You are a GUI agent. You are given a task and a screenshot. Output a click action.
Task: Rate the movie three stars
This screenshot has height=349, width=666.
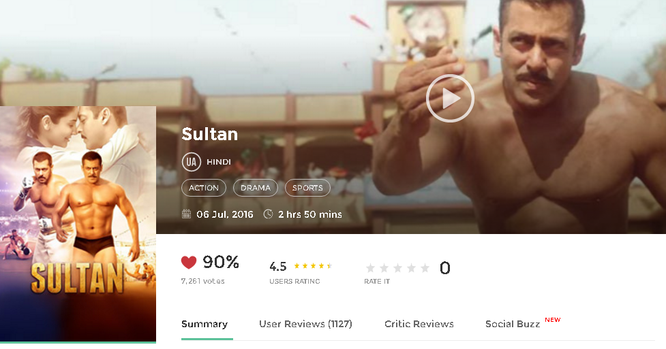pyautogui.click(x=398, y=268)
